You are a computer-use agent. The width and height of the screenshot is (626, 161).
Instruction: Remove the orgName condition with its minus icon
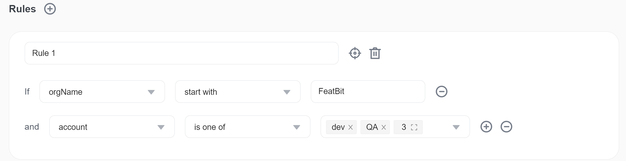click(441, 92)
